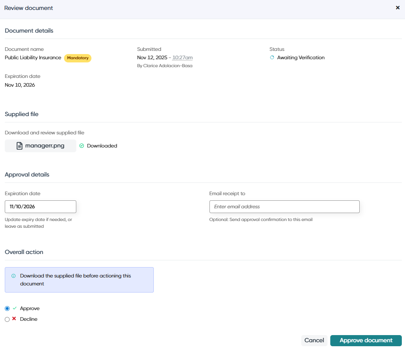This screenshot has height=349, width=405.
Task: Click the green Downloaded checkmark icon
Action: click(81, 146)
